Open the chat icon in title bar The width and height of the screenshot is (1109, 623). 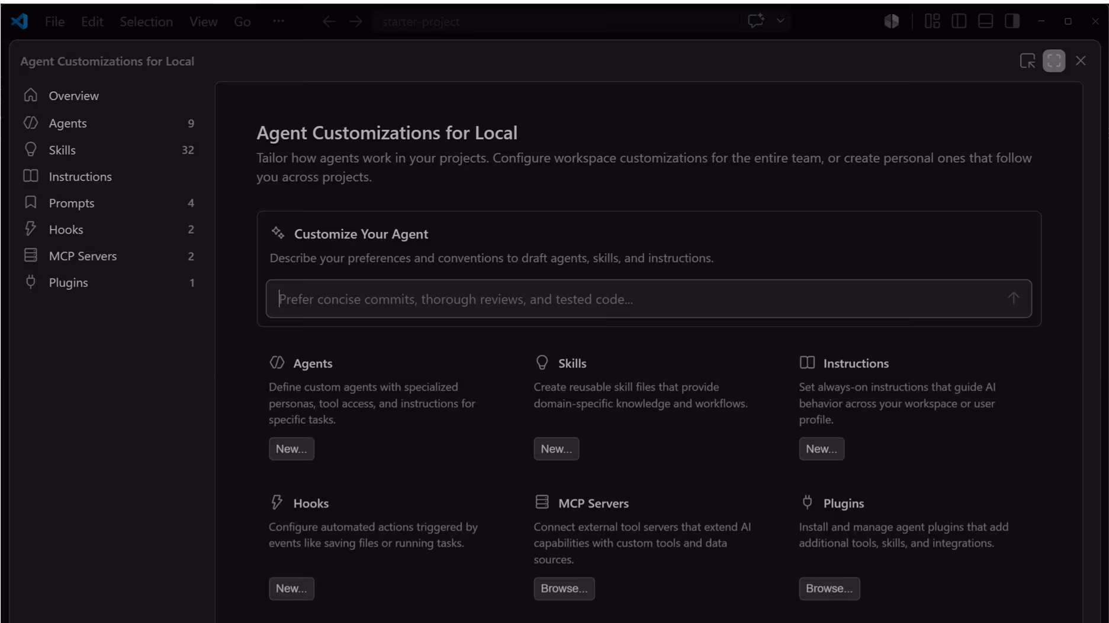756,21
